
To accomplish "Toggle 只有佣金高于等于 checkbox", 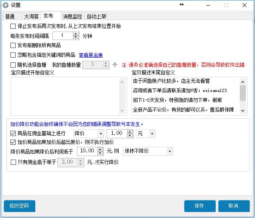I will tap(13, 162).
